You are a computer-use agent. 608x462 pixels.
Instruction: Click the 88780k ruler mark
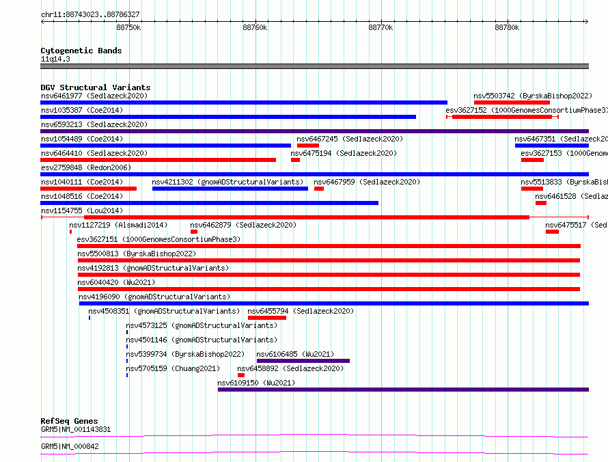click(507, 27)
